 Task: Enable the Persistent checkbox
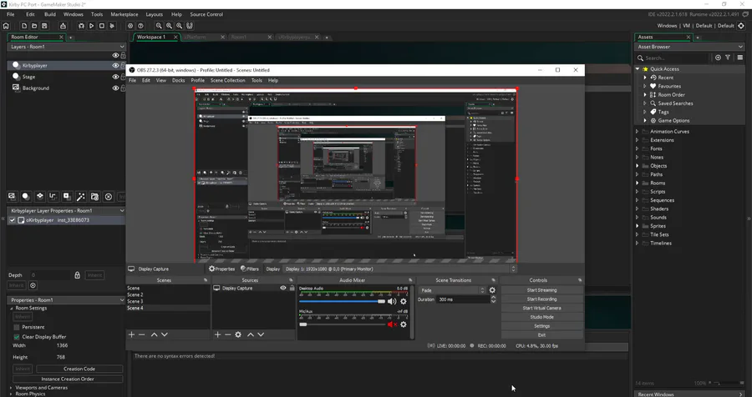(17, 327)
